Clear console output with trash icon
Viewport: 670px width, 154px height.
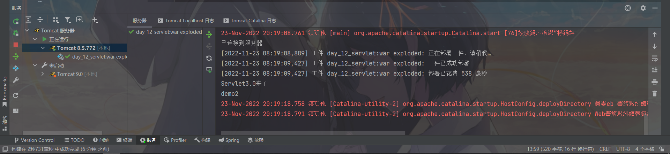655,94
